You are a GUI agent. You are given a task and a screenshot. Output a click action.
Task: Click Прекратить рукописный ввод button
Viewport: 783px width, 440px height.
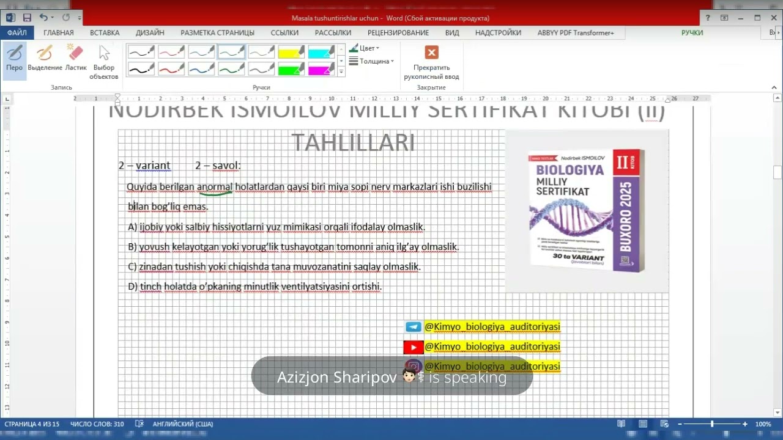(x=431, y=62)
